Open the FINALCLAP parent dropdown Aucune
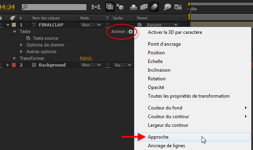 [162, 25]
